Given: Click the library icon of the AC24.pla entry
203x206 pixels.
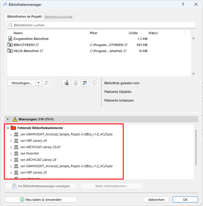Looking at the screenshot, I should [16, 166].
